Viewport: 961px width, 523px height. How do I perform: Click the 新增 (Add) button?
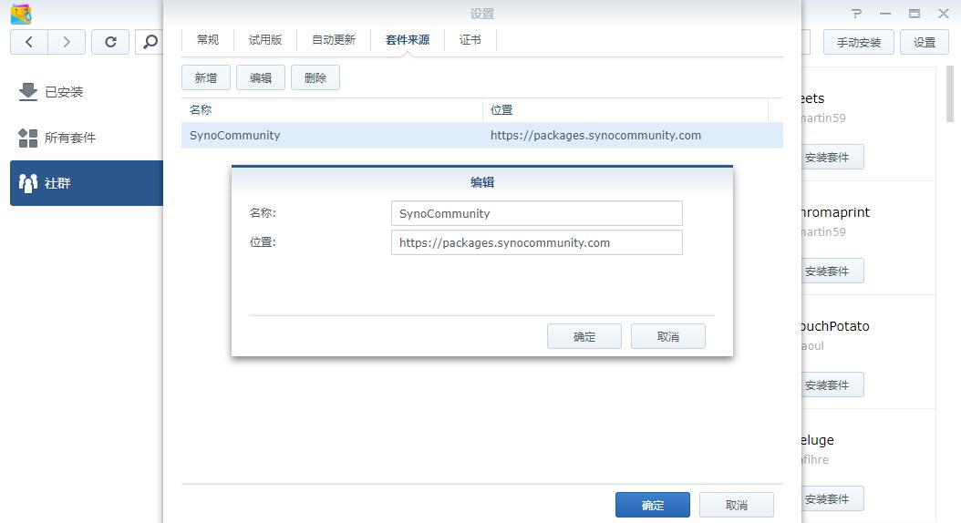[x=206, y=77]
